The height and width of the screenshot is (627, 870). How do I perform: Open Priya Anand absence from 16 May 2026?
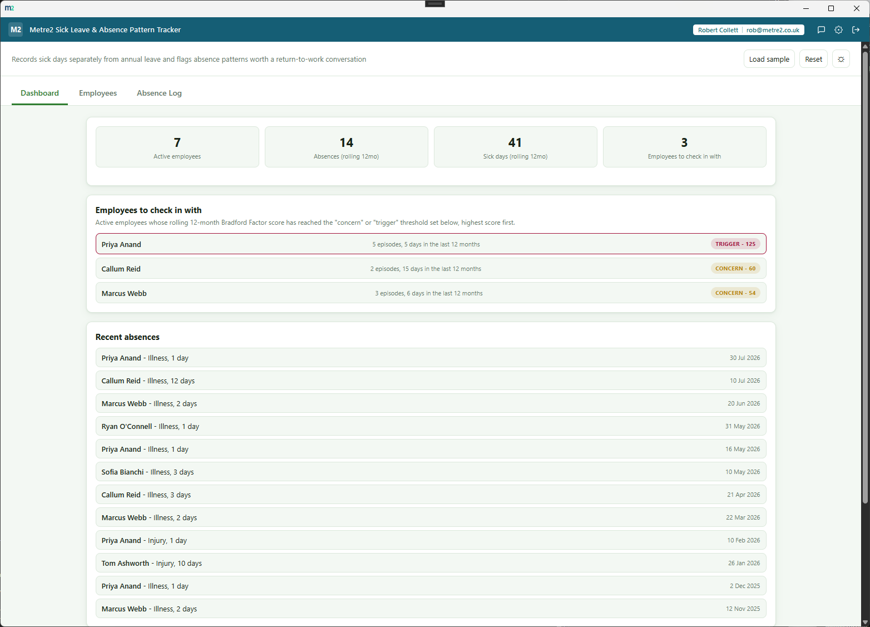pos(431,449)
